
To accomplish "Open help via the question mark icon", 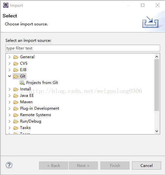I will point(9,165).
